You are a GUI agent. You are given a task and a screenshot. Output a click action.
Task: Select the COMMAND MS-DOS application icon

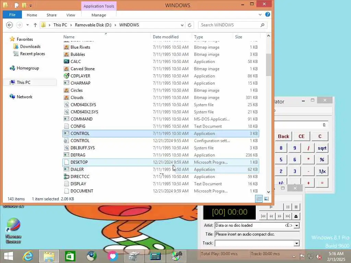click(66, 119)
